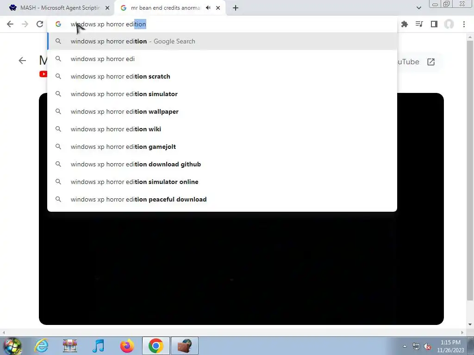
Task: Click the vertical scrollbar thumb
Action: 470,171
